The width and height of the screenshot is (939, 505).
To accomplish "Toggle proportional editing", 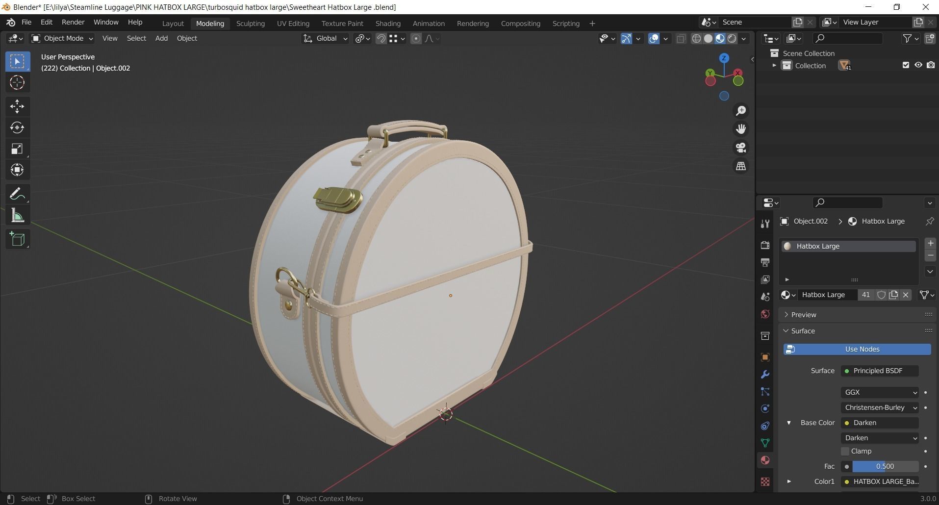I will [x=416, y=38].
